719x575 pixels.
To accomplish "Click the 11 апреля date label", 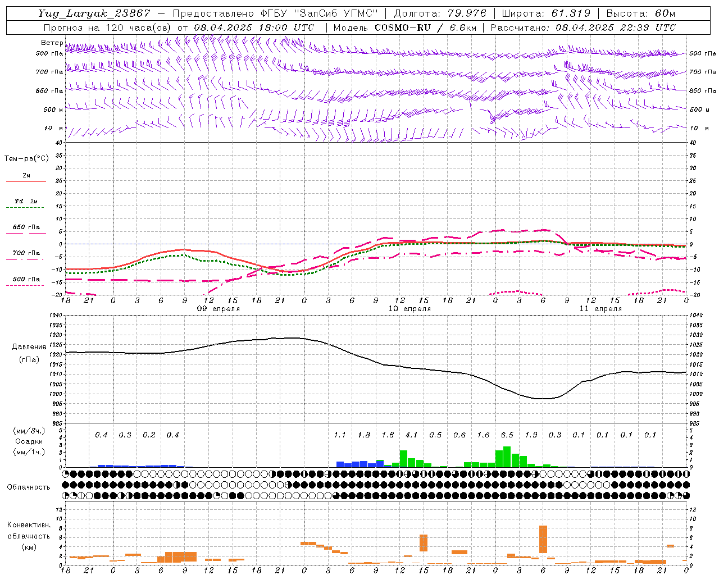I will point(600,309).
